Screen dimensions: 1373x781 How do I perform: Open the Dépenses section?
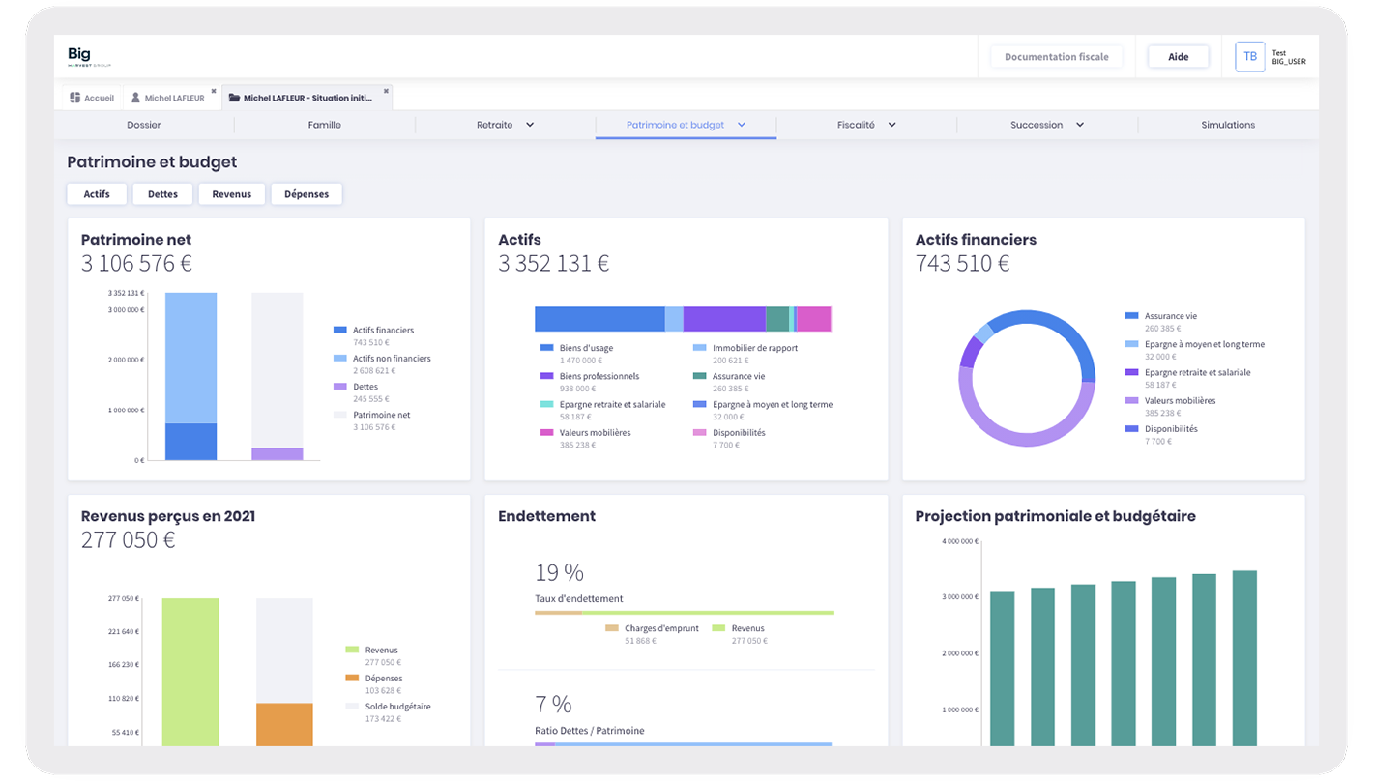click(x=306, y=194)
